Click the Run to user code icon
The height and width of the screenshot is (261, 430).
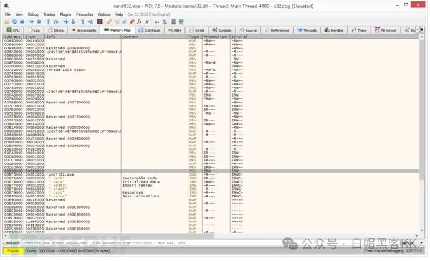tap(90, 22)
